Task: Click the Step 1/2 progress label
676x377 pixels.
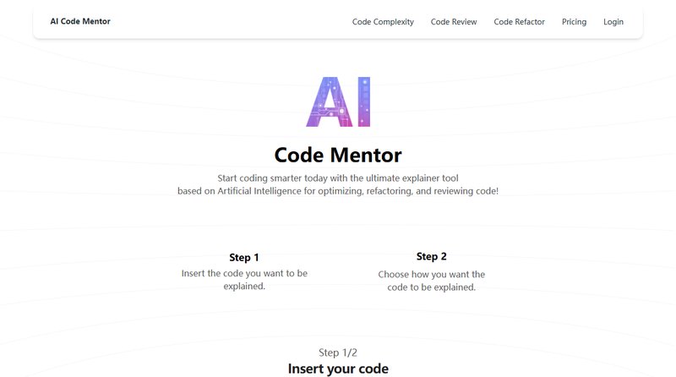Action: tap(338, 352)
